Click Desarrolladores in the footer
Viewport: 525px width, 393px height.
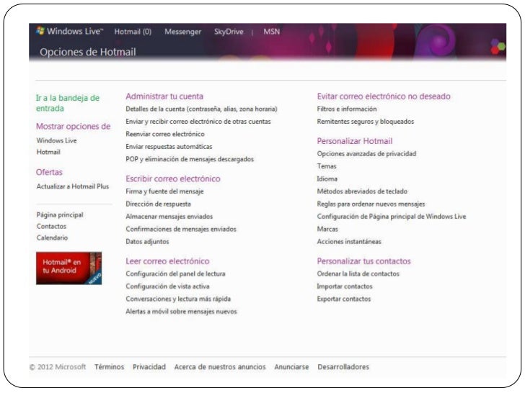point(343,367)
